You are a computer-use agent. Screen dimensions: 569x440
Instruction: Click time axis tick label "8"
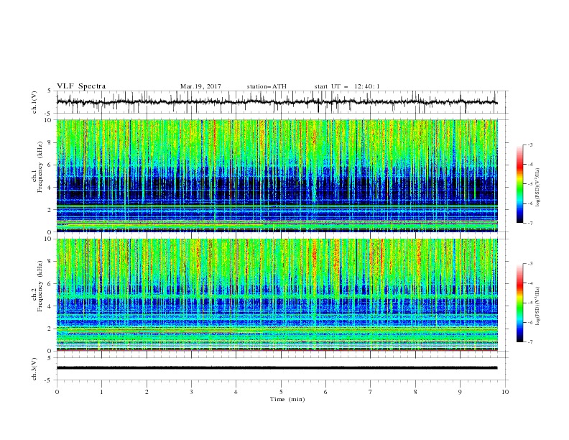[415, 392]
